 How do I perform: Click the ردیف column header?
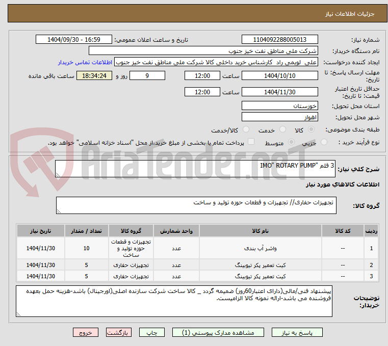click(x=371, y=231)
